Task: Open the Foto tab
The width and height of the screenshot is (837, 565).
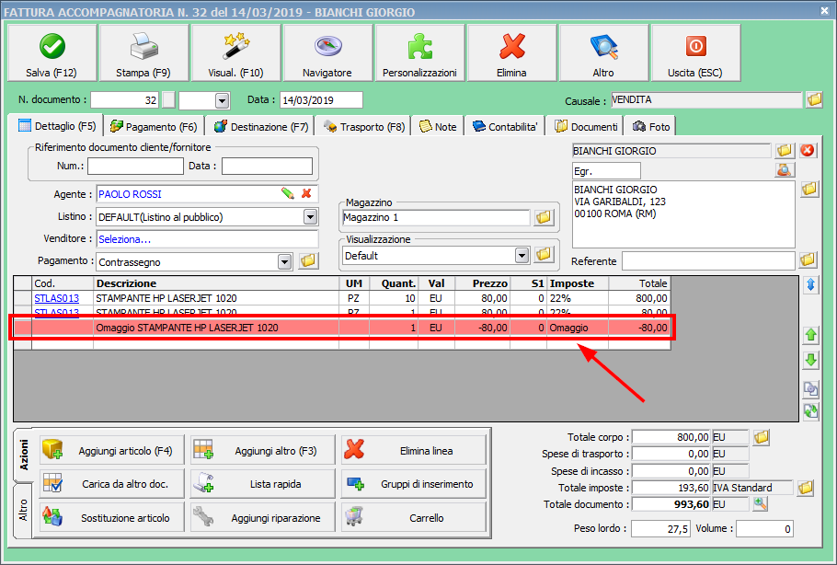Action: (650, 127)
